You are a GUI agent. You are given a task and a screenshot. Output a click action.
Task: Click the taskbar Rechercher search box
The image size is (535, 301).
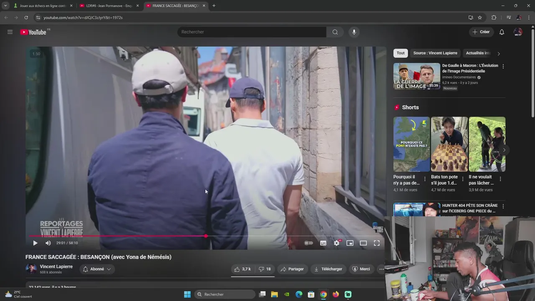pyautogui.click(x=225, y=294)
